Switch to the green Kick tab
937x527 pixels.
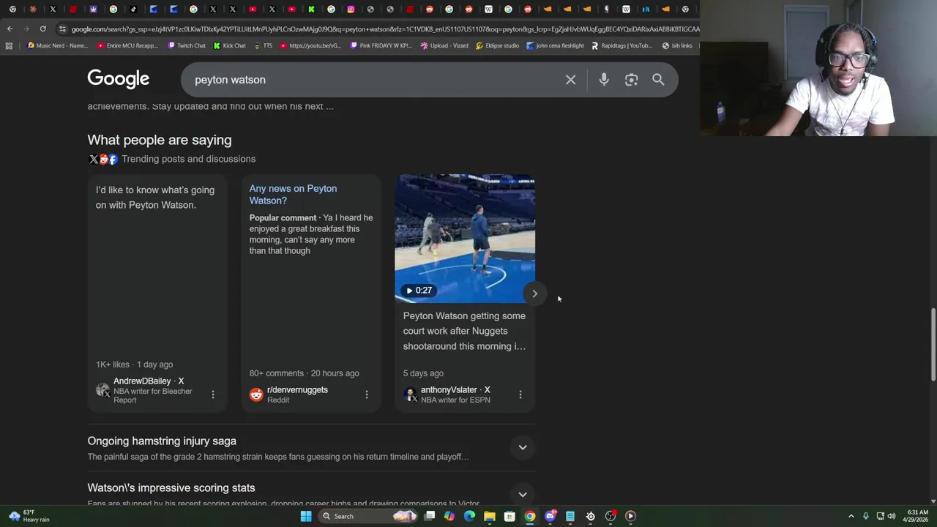[311, 9]
